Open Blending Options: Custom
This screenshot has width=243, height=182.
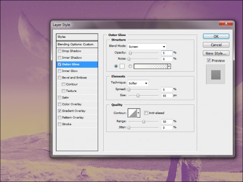click(77, 44)
